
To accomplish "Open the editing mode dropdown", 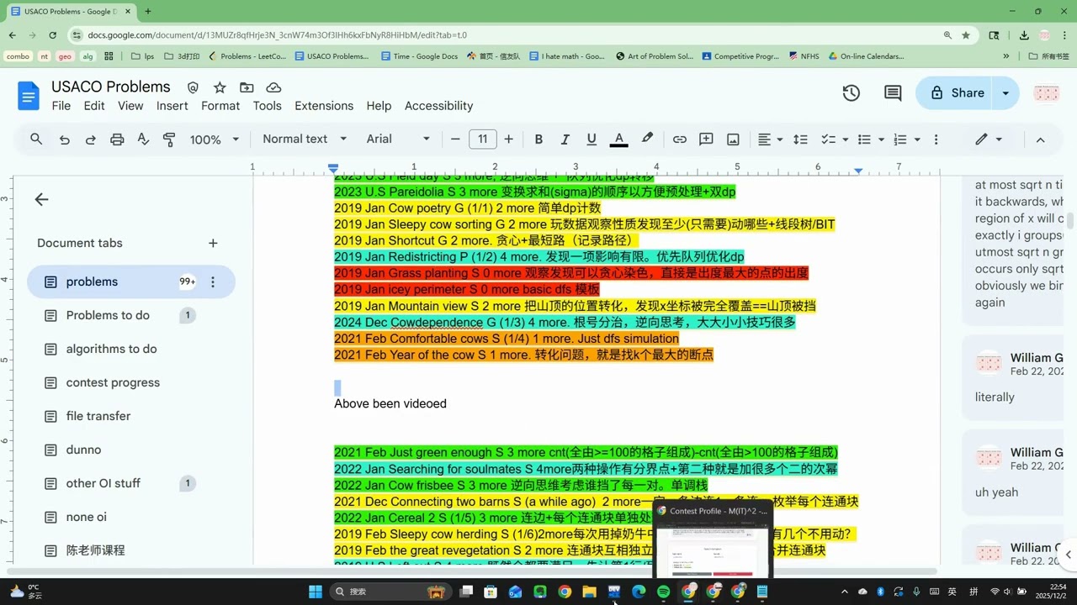I will [x=989, y=139].
